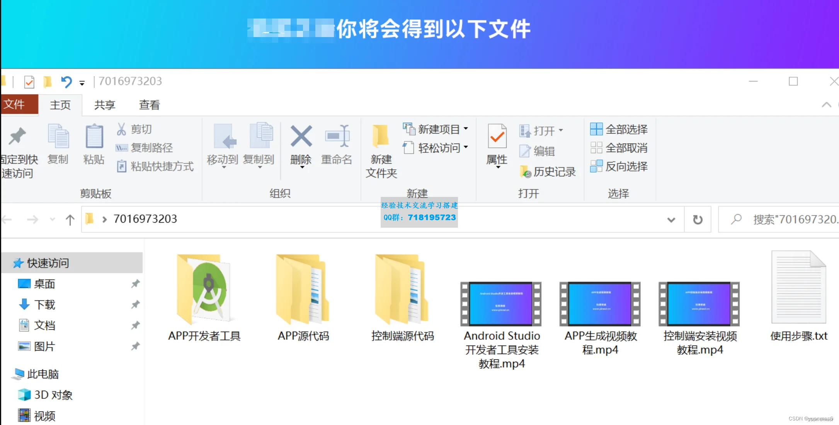Image resolution: width=839 pixels, height=425 pixels.
Task: Create a New folder (新建文件夹)
Action: tap(381, 151)
